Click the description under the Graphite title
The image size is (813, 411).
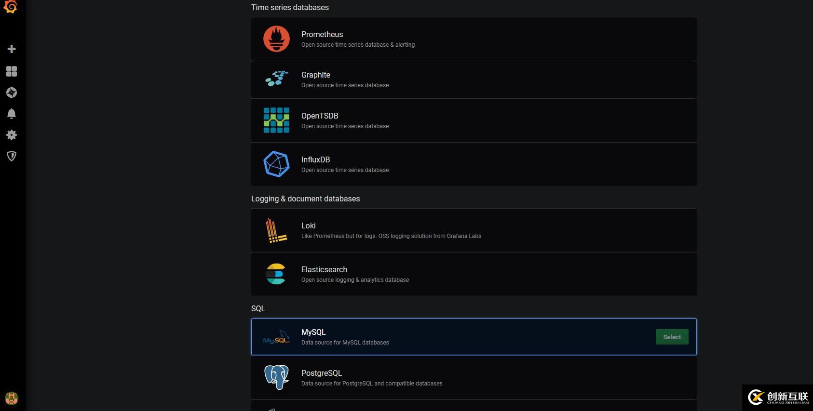coord(345,85)
